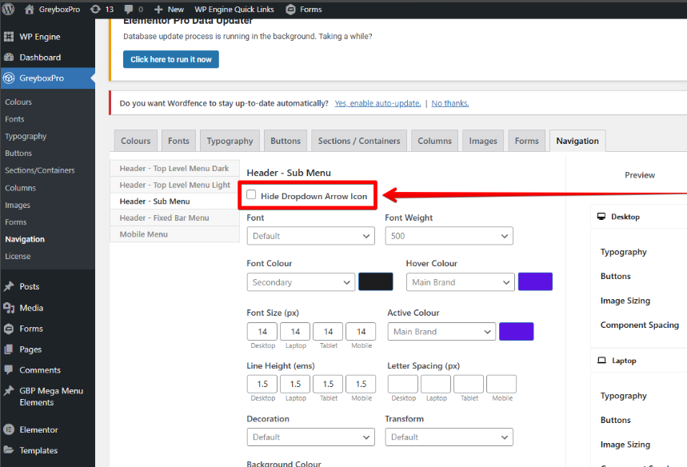Click the Elementor icon in sidebar

(x=9, y=429)
